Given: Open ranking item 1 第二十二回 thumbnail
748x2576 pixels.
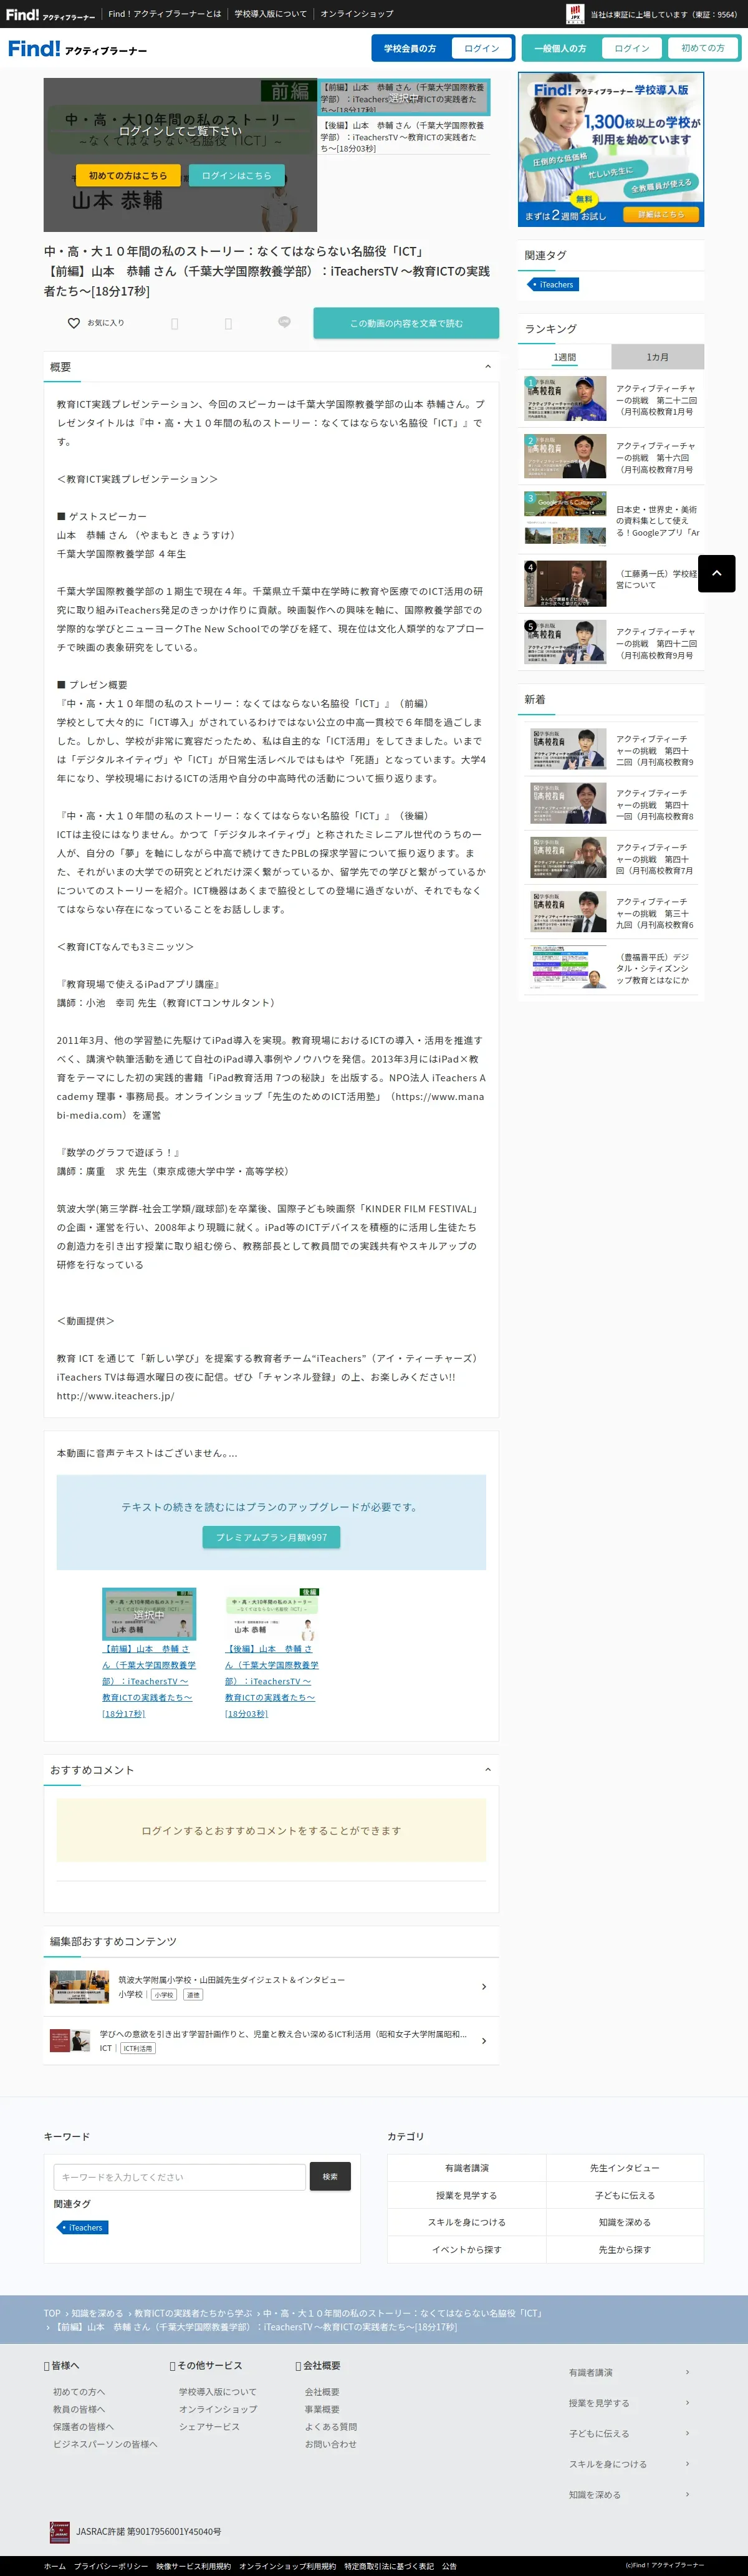Looking at the screenshot, I should (565, 398).
